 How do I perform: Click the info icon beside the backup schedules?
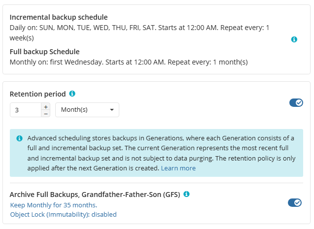click(294, 39)
